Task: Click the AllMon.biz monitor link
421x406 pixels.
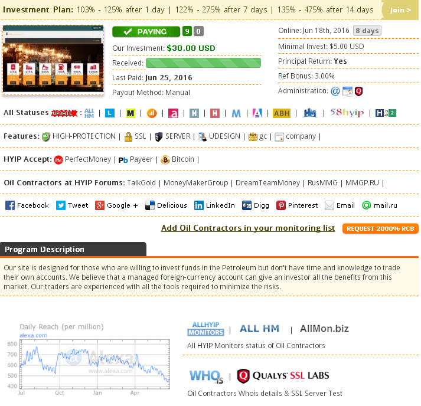Action: coord(324,329)
